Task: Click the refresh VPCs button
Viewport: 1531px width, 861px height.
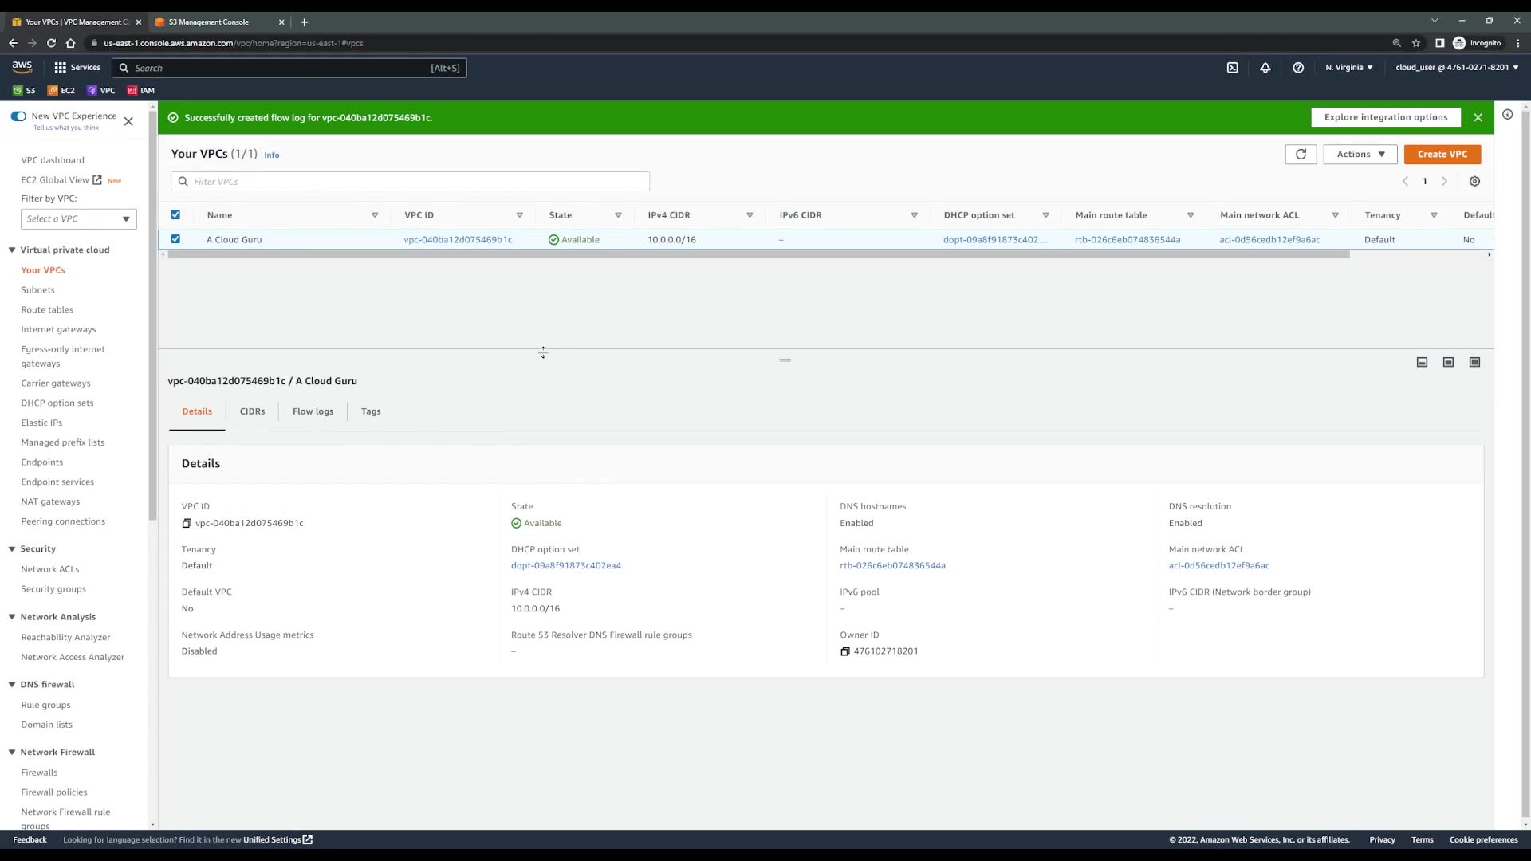Action: pos(1301,155)
